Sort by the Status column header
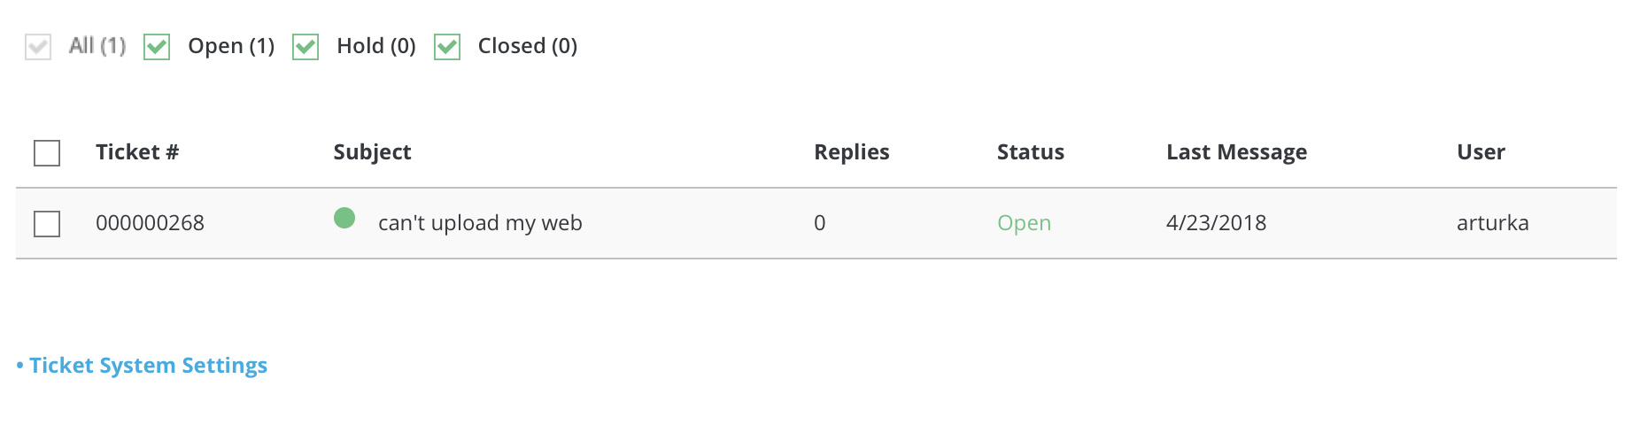Screen dimensions: 1640x425 [x=1030, y=152]
